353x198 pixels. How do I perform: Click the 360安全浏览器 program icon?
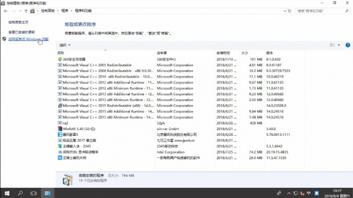pos(60,59)
